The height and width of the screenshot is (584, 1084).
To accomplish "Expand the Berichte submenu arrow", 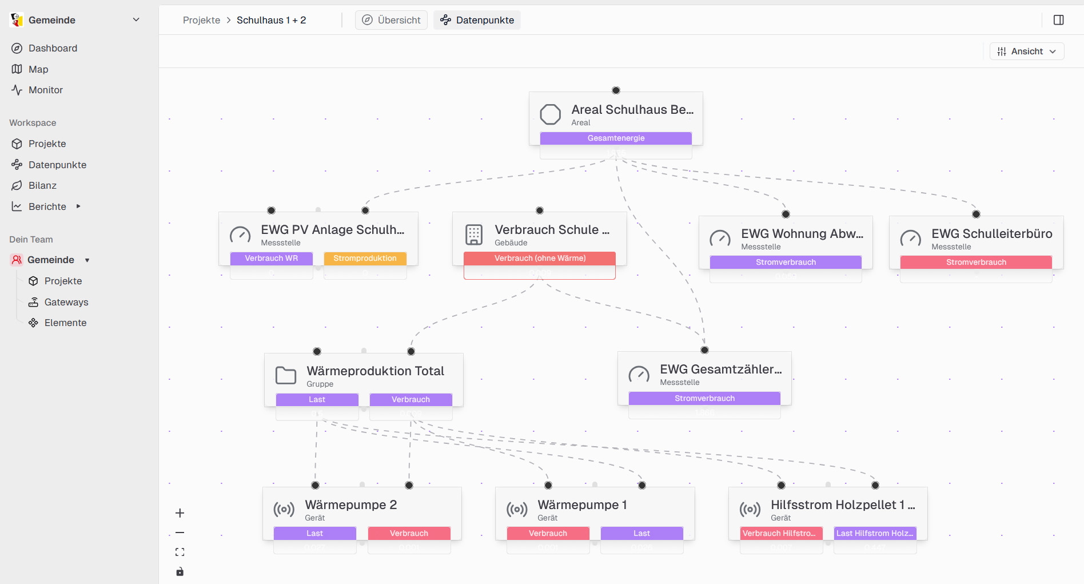I will (78, 206).
